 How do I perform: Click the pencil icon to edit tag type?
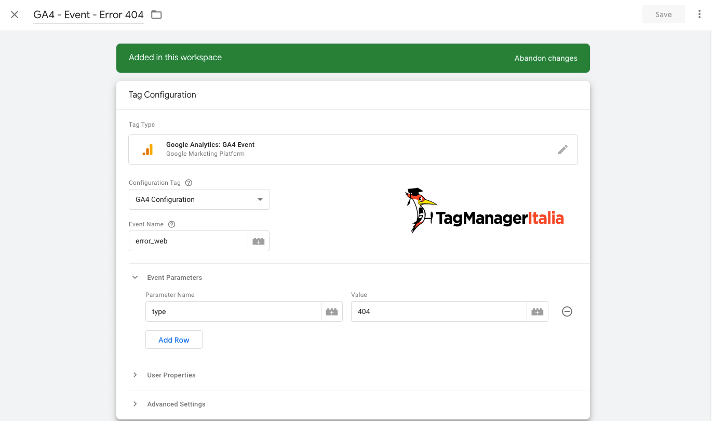pyautogui.click(x=563, y=150)
